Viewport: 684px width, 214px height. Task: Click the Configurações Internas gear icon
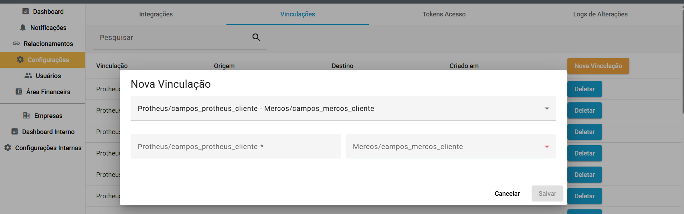click(x=8, y=148)
